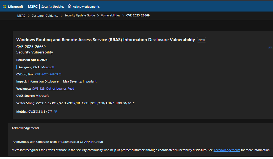
Task: Click the New badge beside title
Action: pyautogui.click(x=202, y=40)
